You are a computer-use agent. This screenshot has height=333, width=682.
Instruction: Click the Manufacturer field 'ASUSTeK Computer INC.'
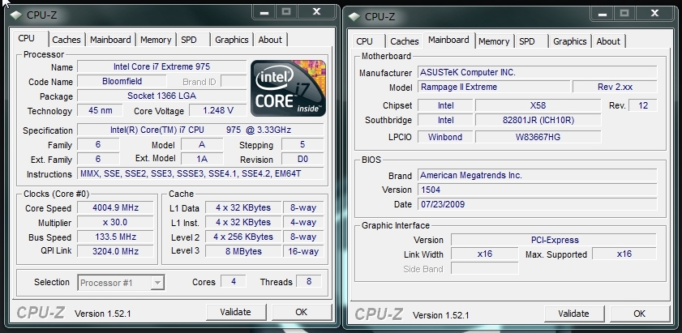coord(537,72)
